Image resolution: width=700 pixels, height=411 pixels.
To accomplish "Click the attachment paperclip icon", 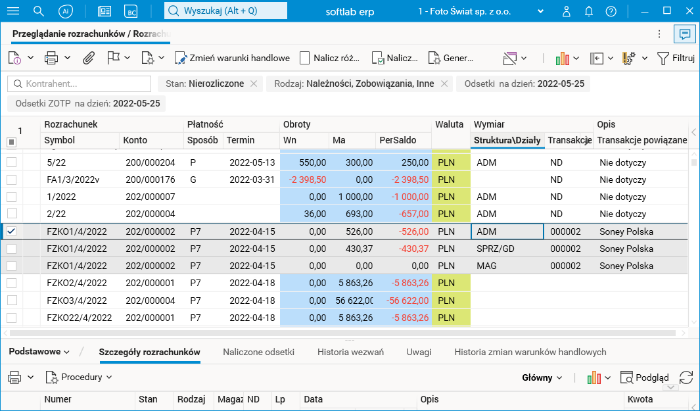I will click(88, 58).
